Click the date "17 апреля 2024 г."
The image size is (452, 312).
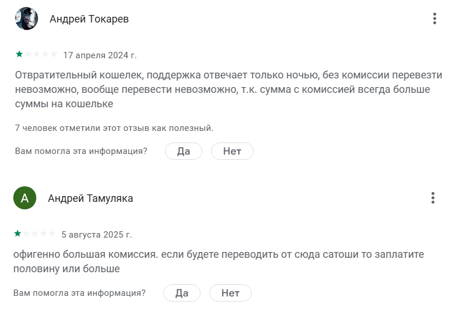coord(100,55)
